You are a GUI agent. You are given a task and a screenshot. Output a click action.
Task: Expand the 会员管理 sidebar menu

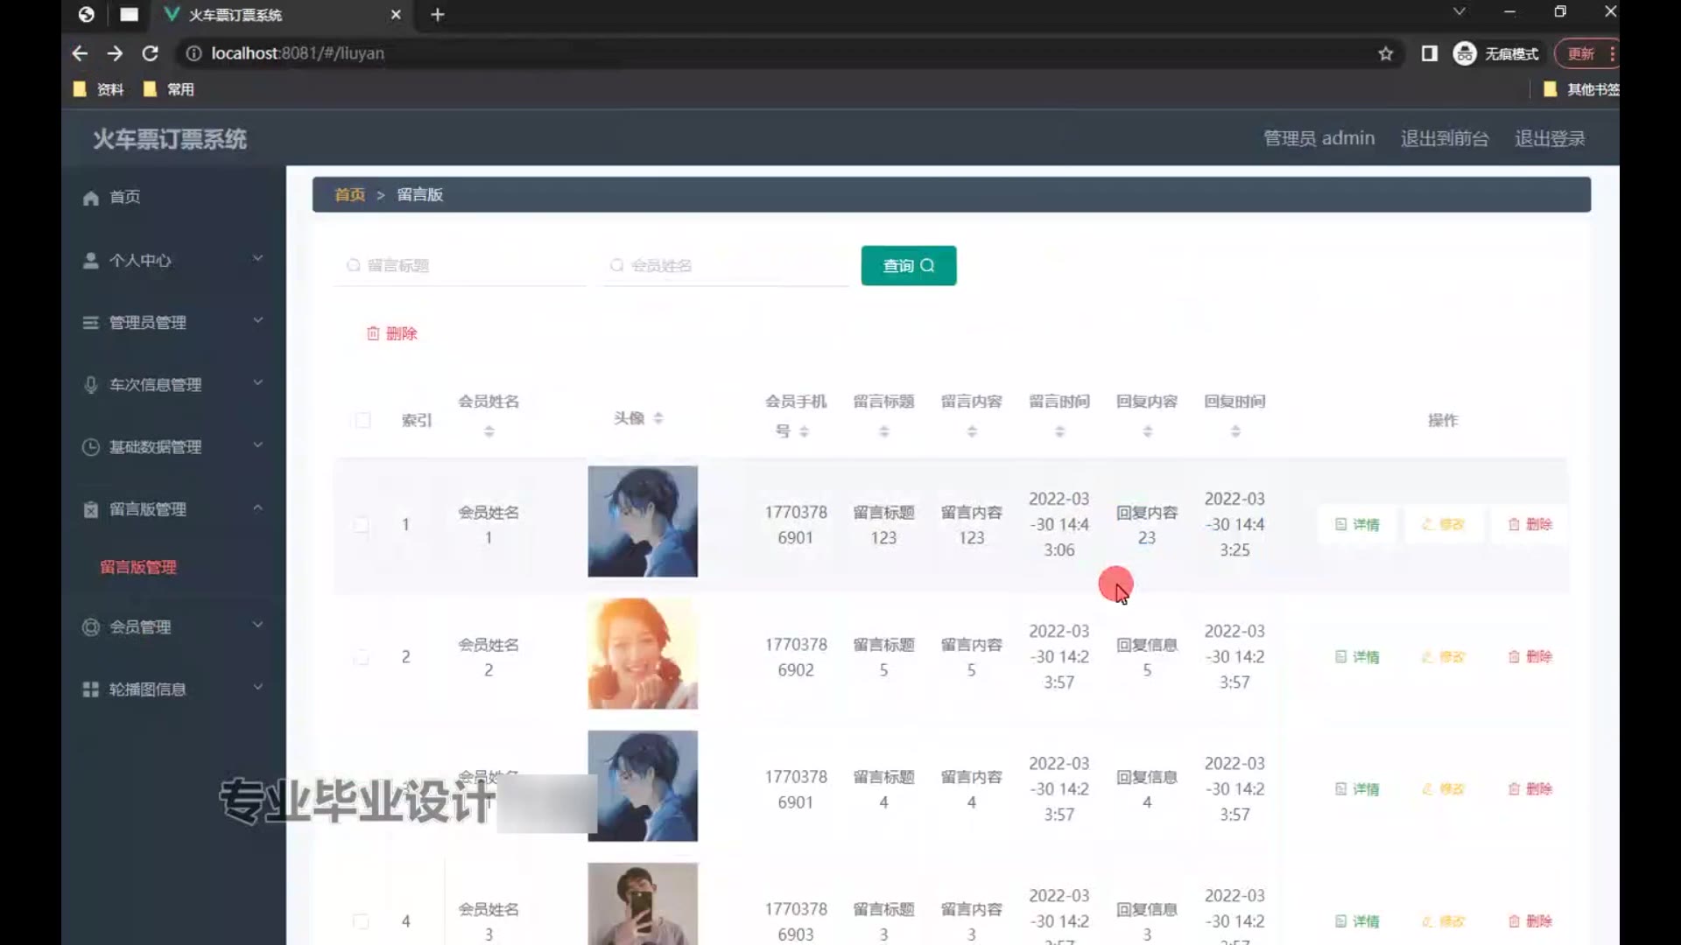pyautogui.click(x=257, y=625)
